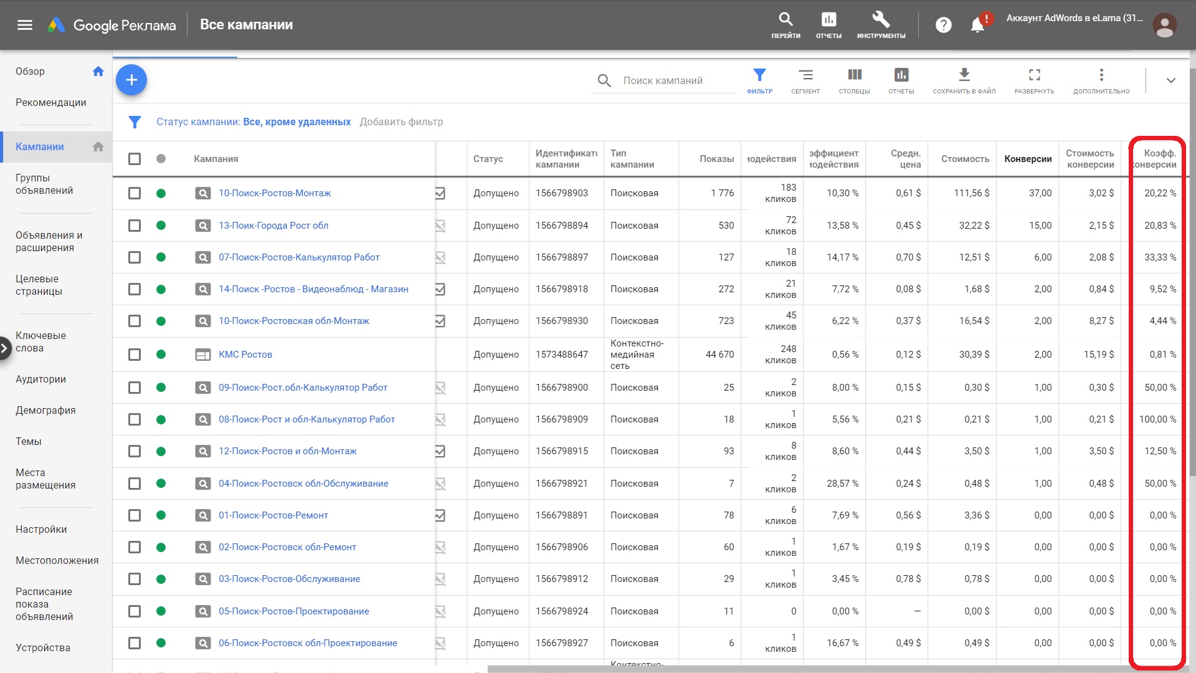Open the Дополнительно three-dots menu
The width and height of the screenshot is (1196, 673).
click(1101, 75)
